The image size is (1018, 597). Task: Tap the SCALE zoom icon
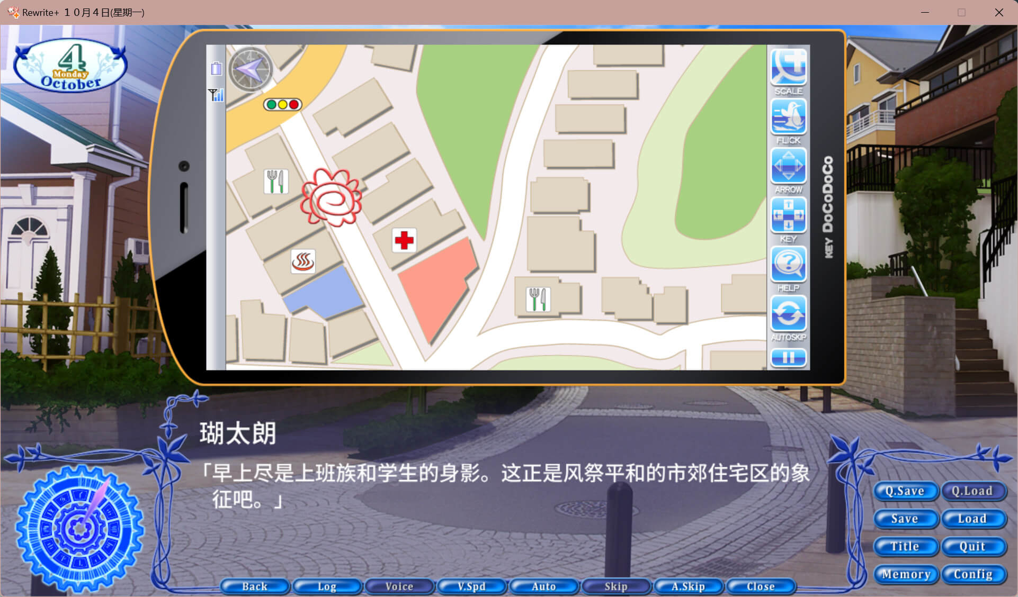point(788,68)
